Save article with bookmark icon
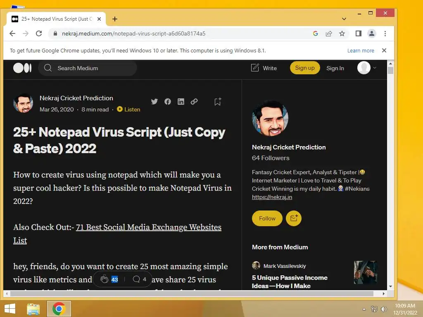The image size is (423, 317). coord(218,102)
